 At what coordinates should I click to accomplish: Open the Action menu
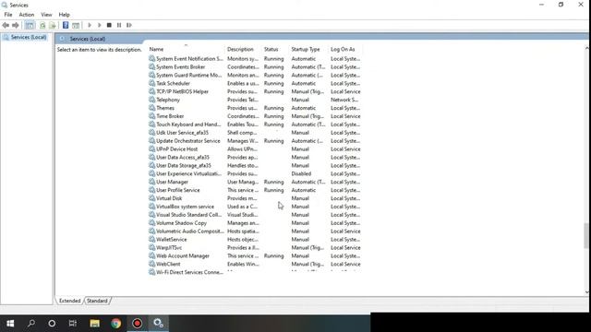tap(27, 15)
